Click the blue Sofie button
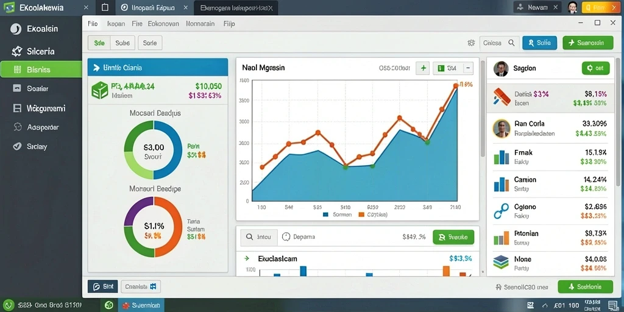This screenshot has width=624, height=312. 539,43
